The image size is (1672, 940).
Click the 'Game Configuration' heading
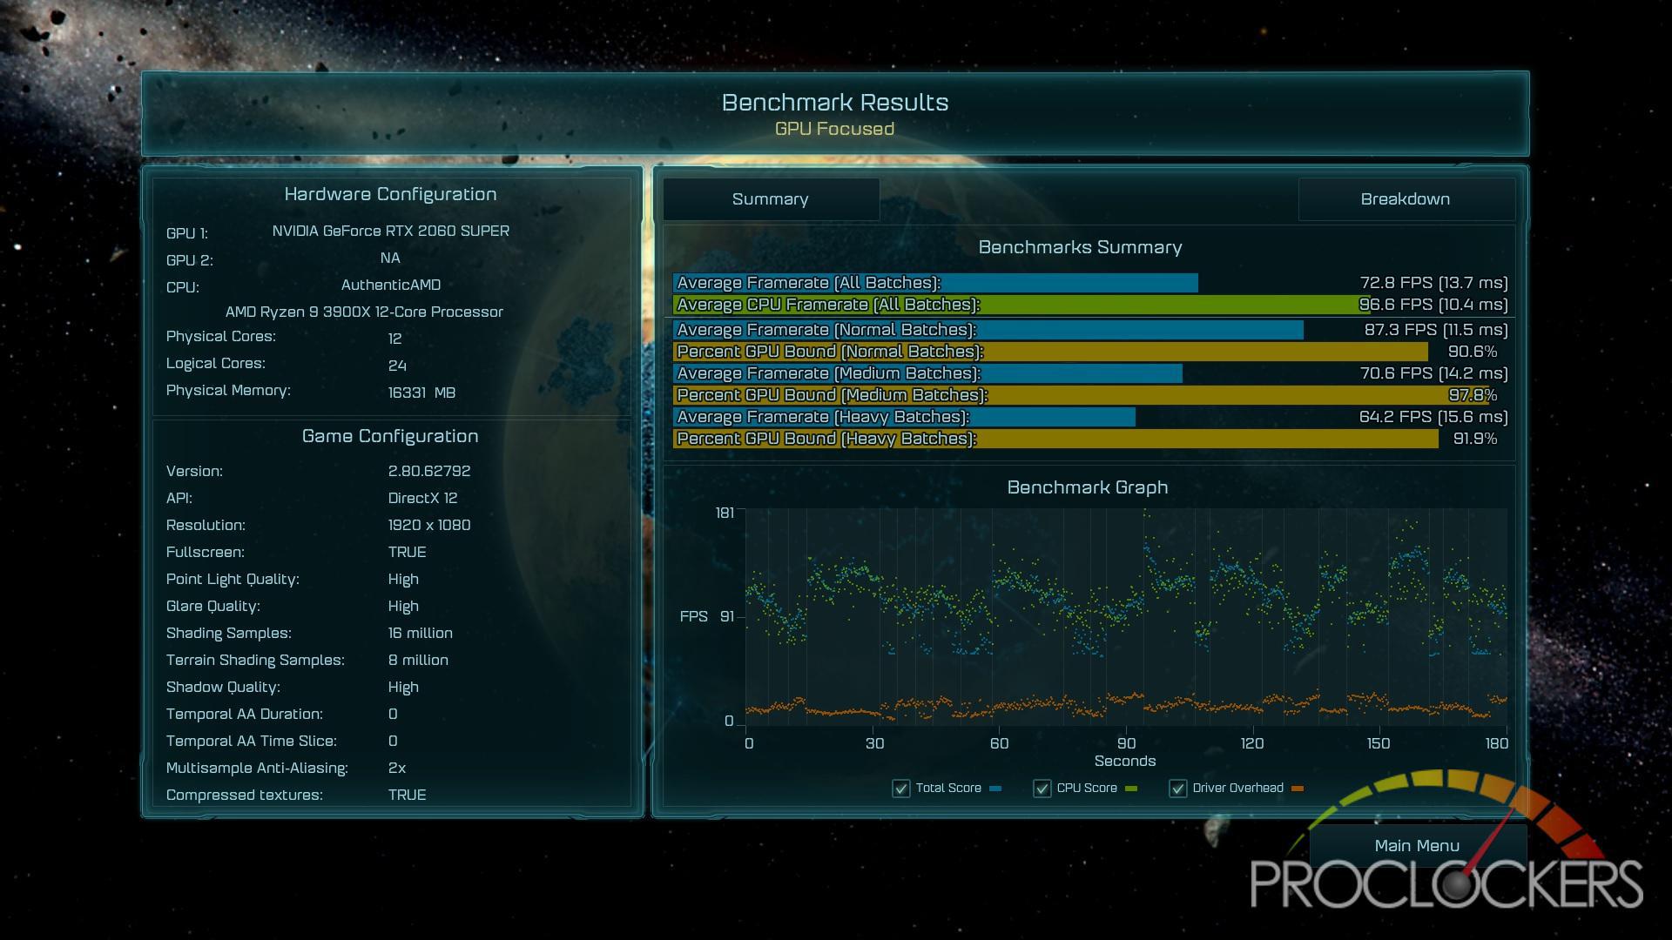[390, 436]
